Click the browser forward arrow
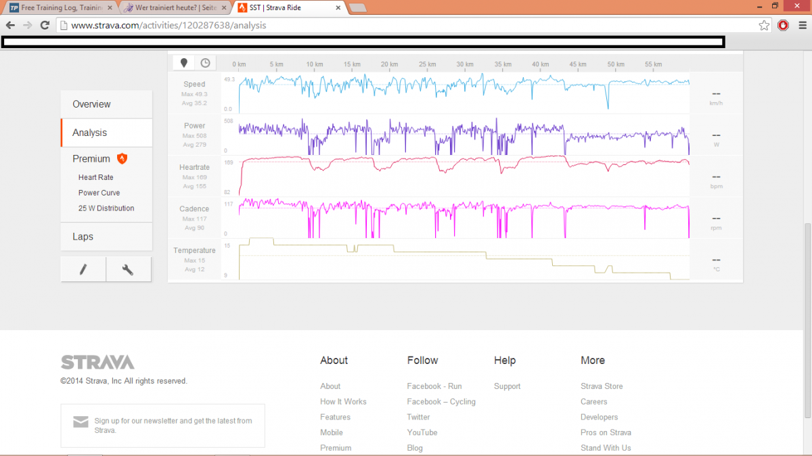 [28, 25]
